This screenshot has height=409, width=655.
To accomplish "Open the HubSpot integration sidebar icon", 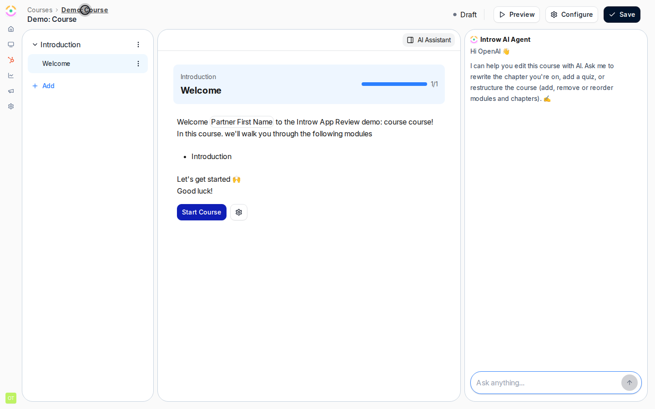I will 11,60.
